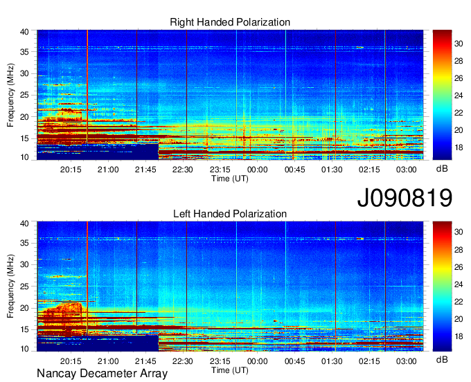This screenshot has height=382, width=471.
Task: Click "23:15" time tick under Left Handed plot
Action: click(x=220, y=361)
